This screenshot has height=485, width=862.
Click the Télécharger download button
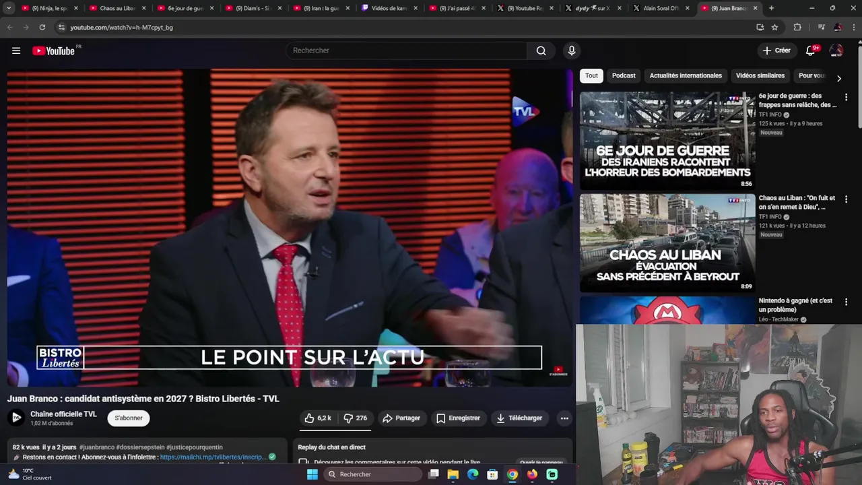[x=519, y=418]
